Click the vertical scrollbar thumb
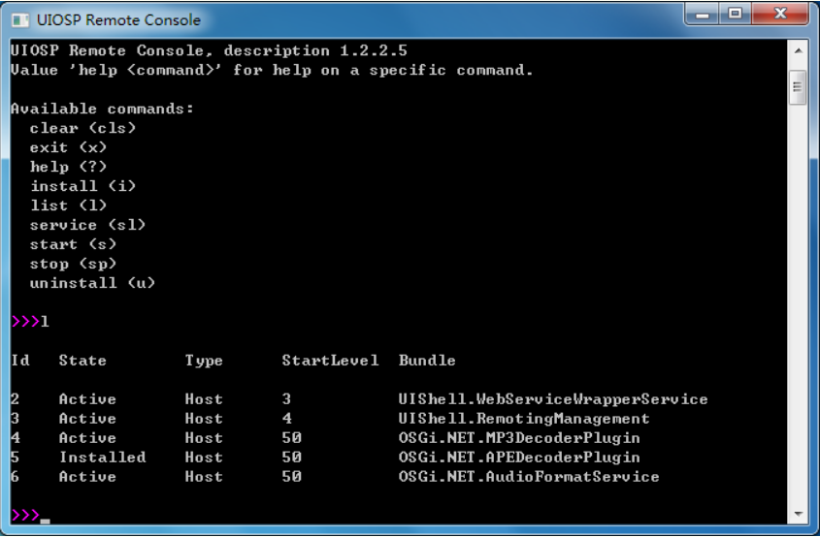This screenshot has height=537, width=820. [x=798, y=87]
